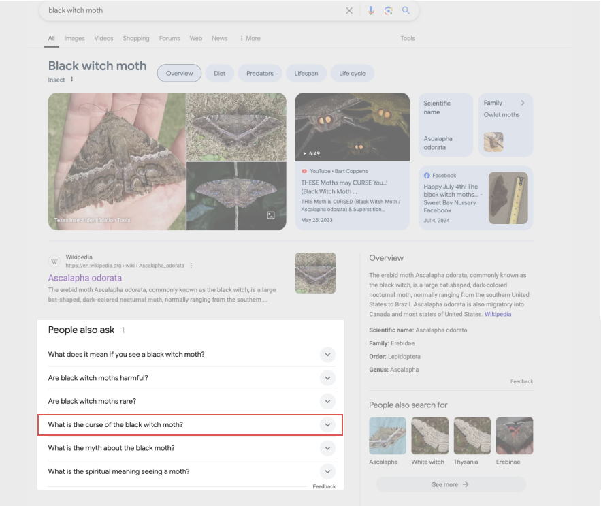Click the Family card arrow icon
The image size is (601, 506).
523,103
